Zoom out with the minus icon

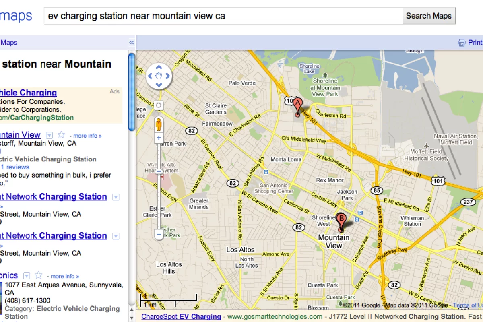coord(159,234)
